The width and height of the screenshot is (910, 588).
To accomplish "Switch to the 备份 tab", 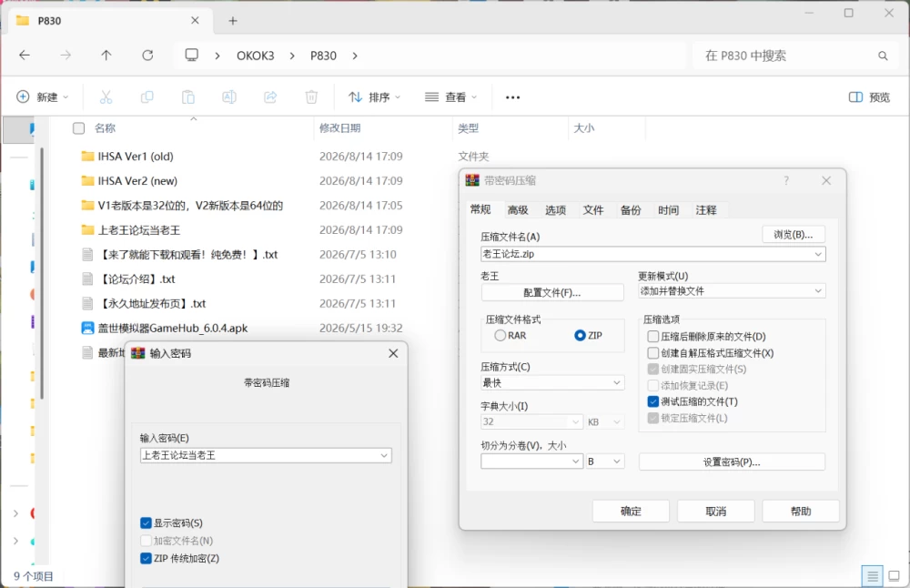I will tap(631, 210).
